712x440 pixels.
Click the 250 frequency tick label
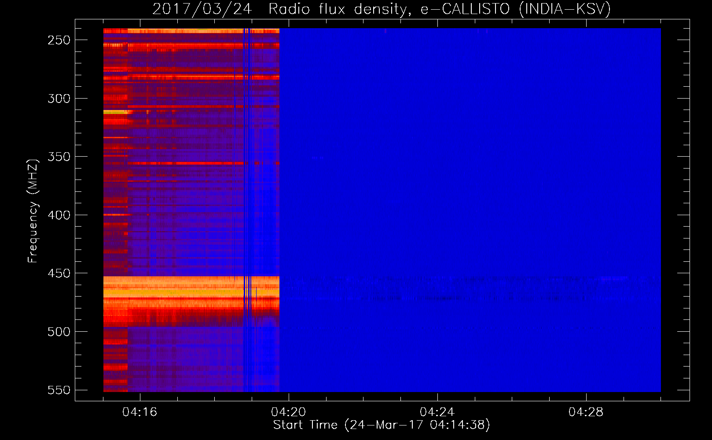[x=59, y=40]
